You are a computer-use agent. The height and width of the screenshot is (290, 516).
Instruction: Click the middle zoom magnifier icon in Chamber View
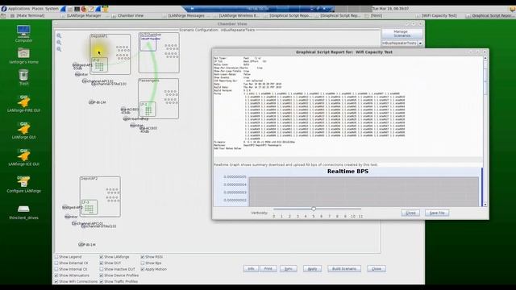[x=59, y=43]
